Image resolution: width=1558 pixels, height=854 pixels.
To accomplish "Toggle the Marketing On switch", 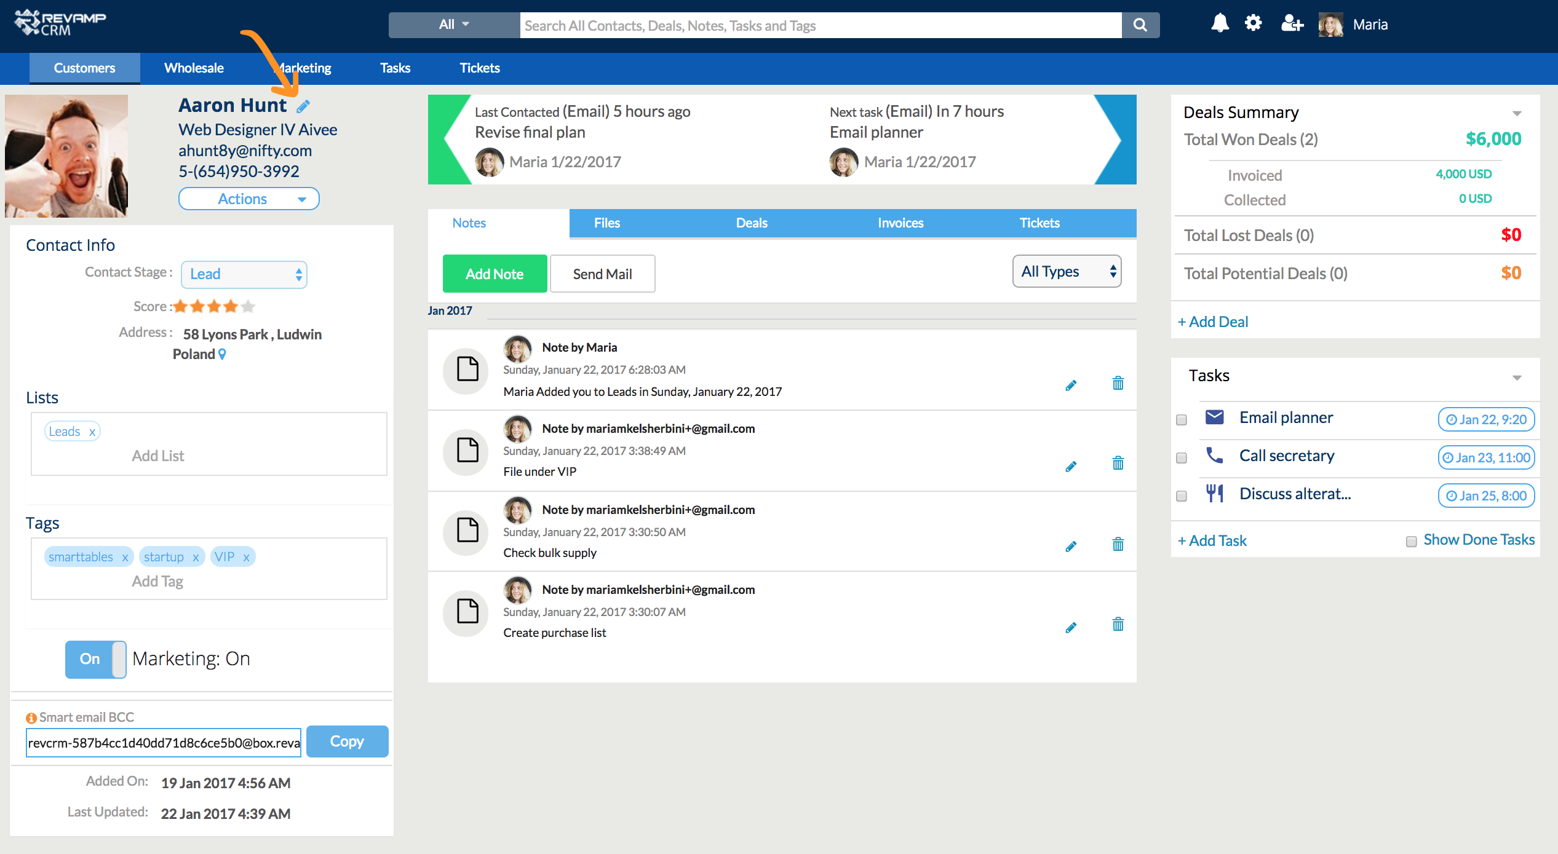I will (96, 659).
